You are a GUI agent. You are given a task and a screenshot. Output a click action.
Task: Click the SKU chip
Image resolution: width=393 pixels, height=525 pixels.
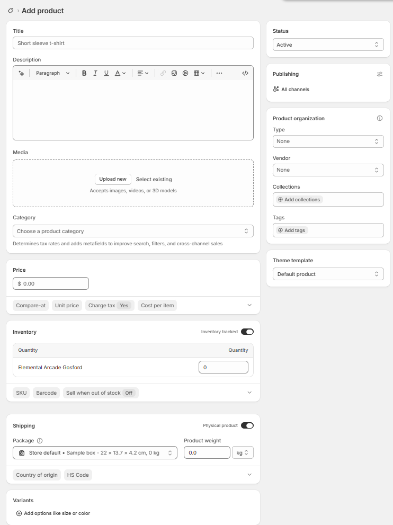pos(21,393)
